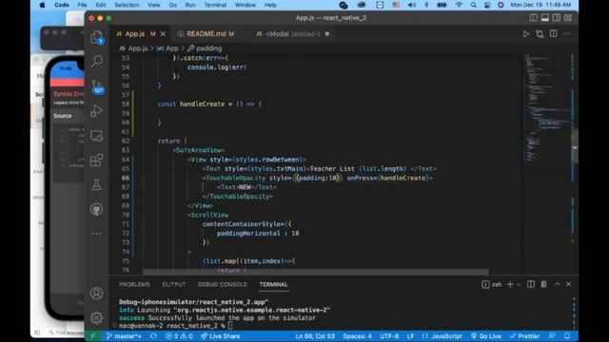The height and width of the screenshot is (342, 609).
Task: Open the Remote Explorer view
Action: tap(97, 136)
